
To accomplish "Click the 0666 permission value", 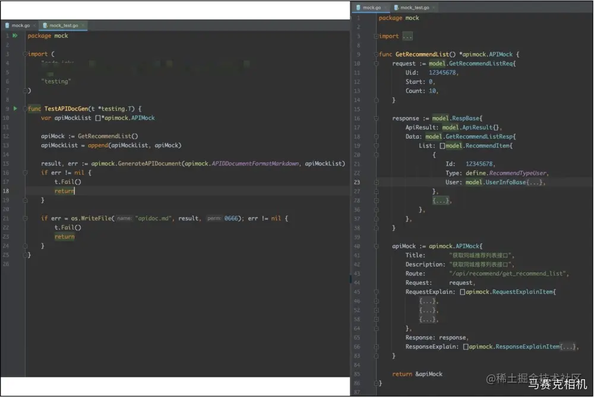I will pos(231,218).
